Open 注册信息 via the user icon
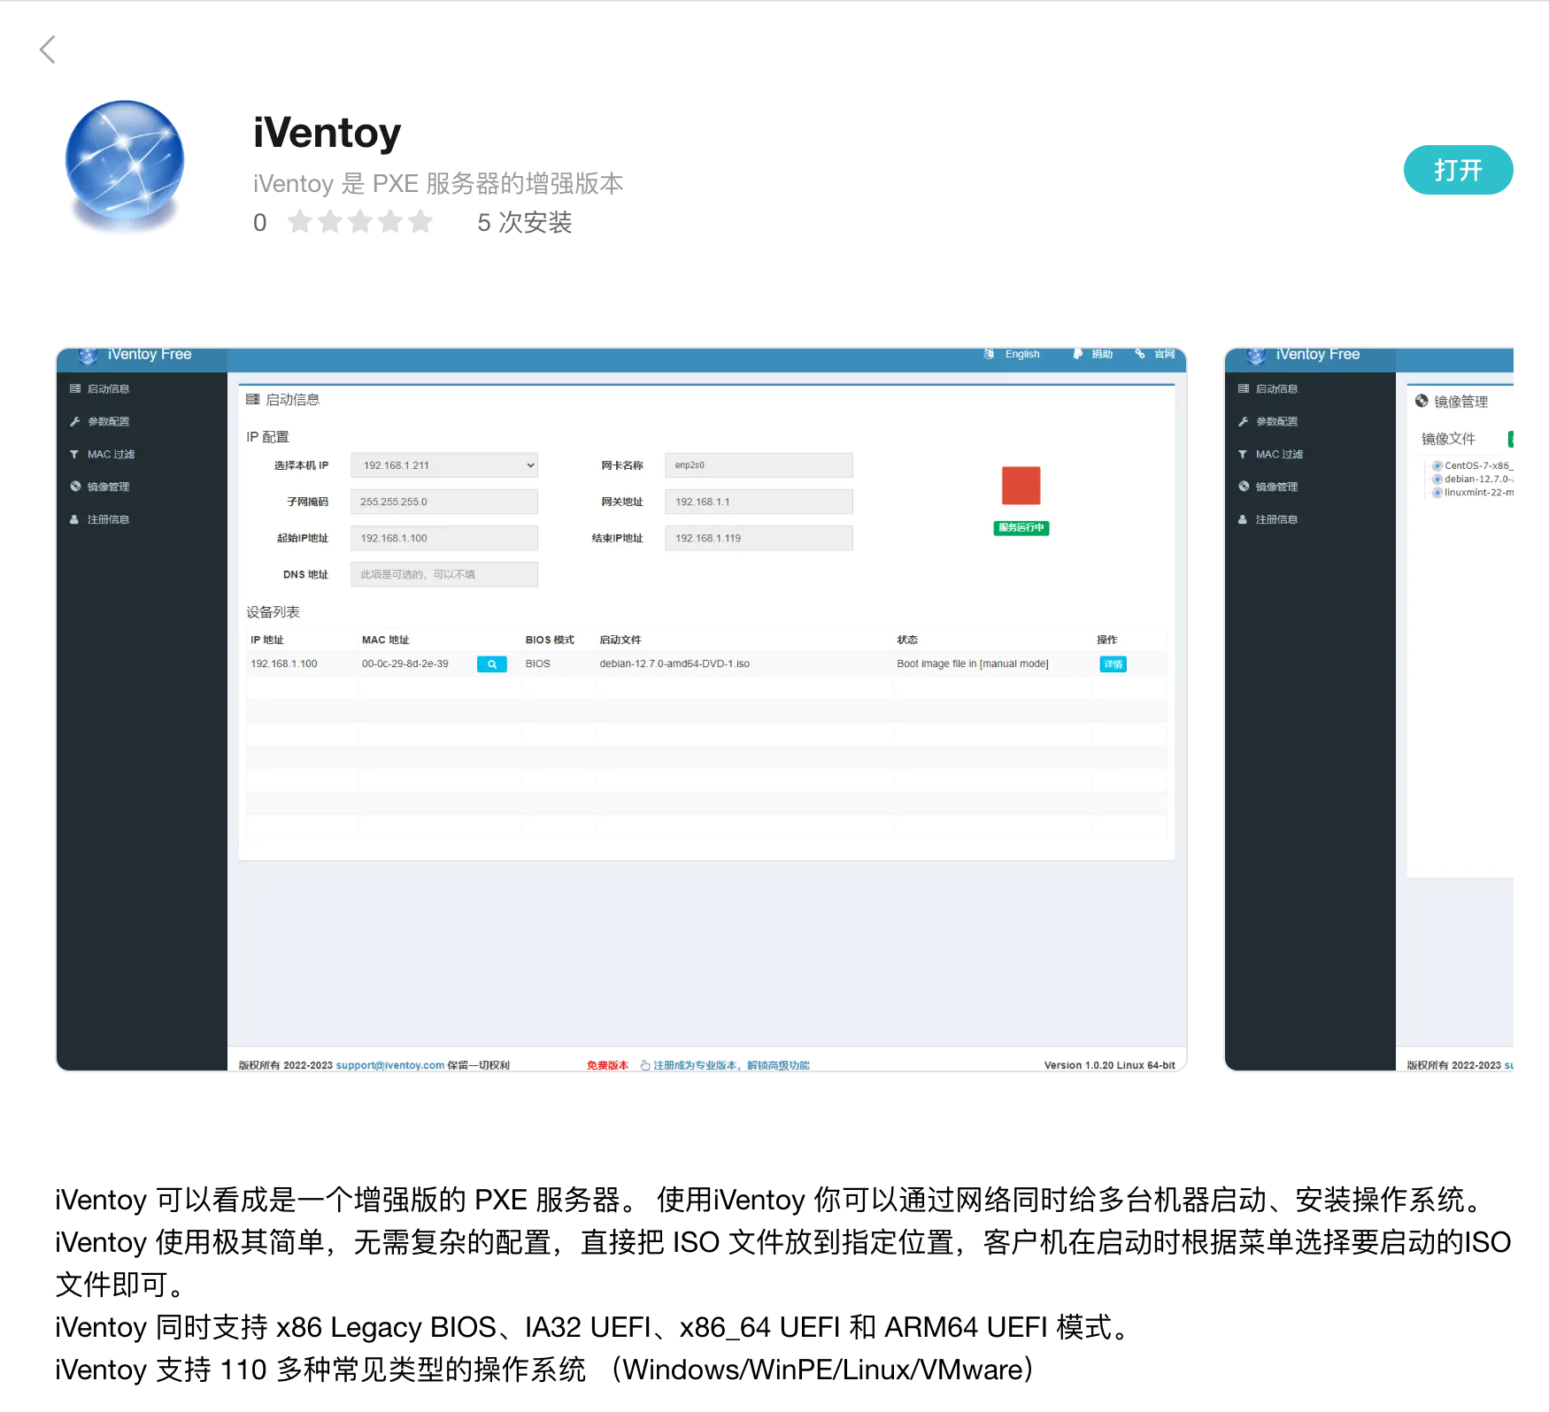This screenshot has height=1412, width=1549. (74, 519)
